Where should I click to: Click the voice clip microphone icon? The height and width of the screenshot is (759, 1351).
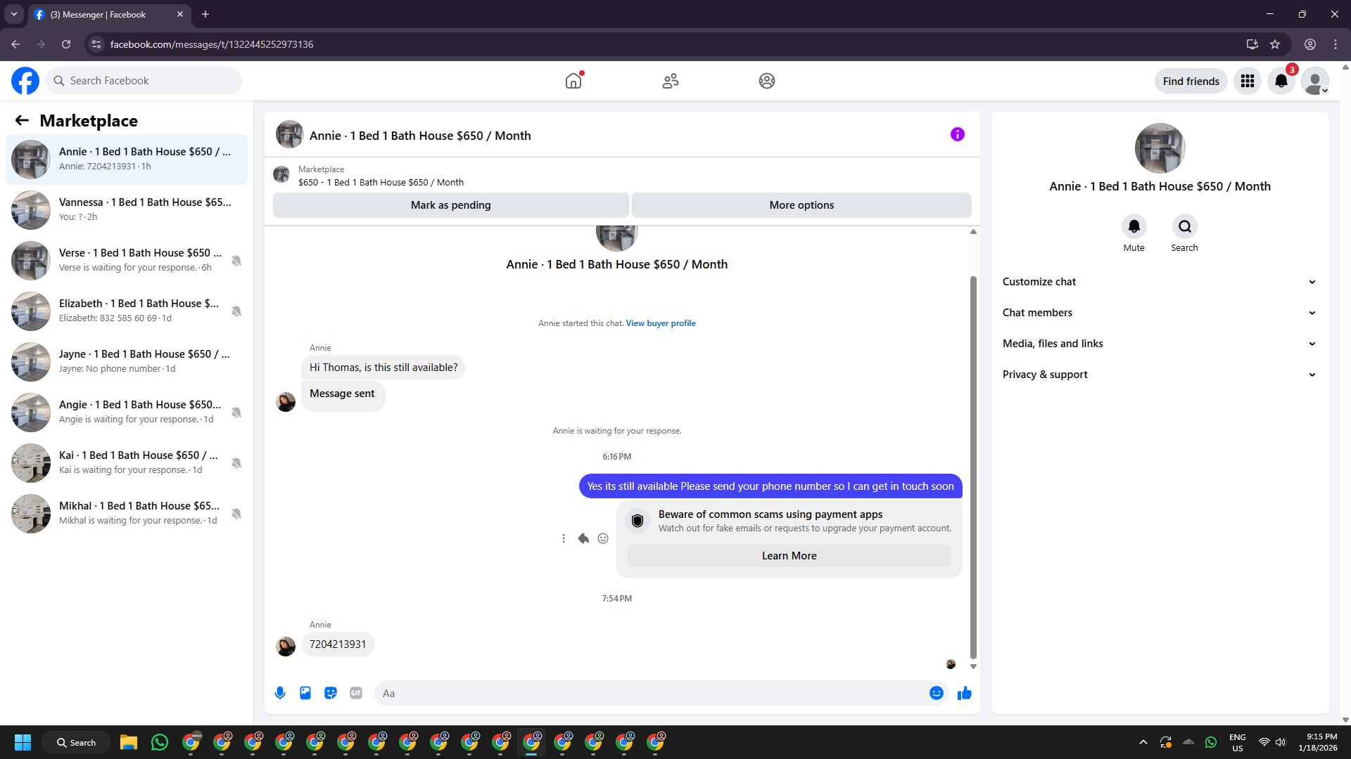(x=280, y=693)
